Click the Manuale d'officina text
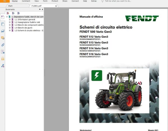 point(91,17)
